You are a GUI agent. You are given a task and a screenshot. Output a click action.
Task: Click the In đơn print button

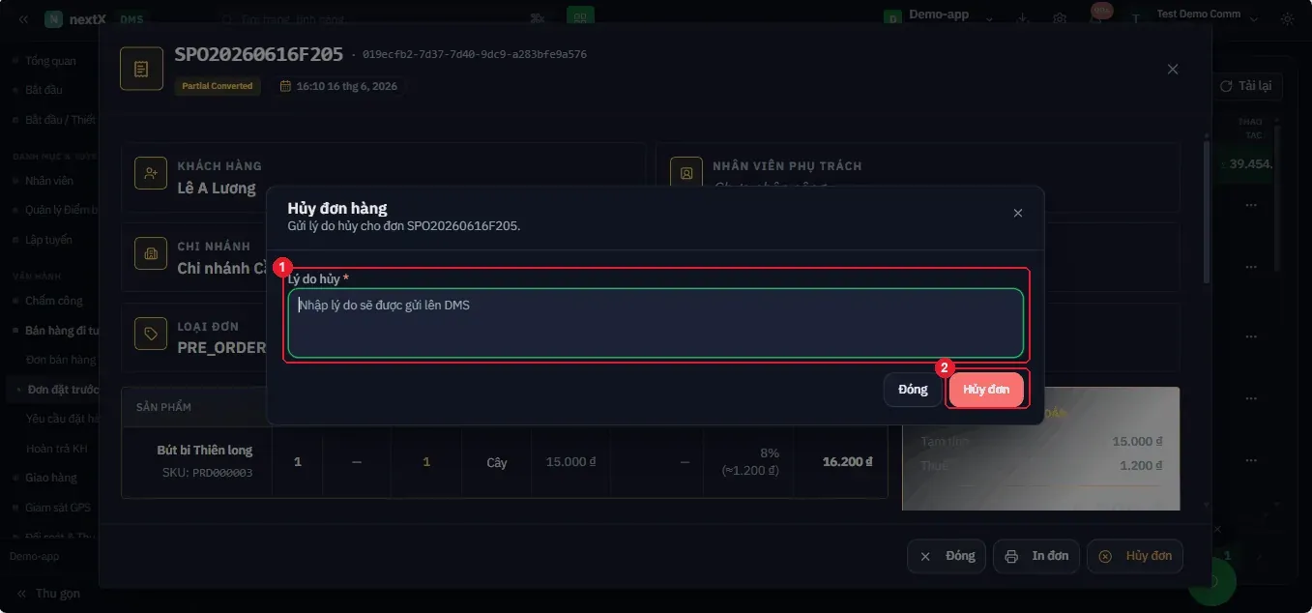click(1036, 556)
